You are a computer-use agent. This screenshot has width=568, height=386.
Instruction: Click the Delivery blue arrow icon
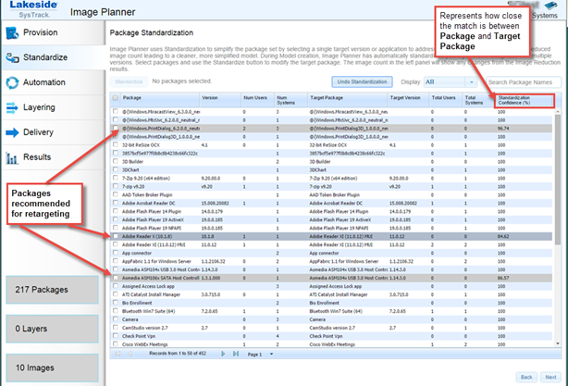(x=12, y=132)
